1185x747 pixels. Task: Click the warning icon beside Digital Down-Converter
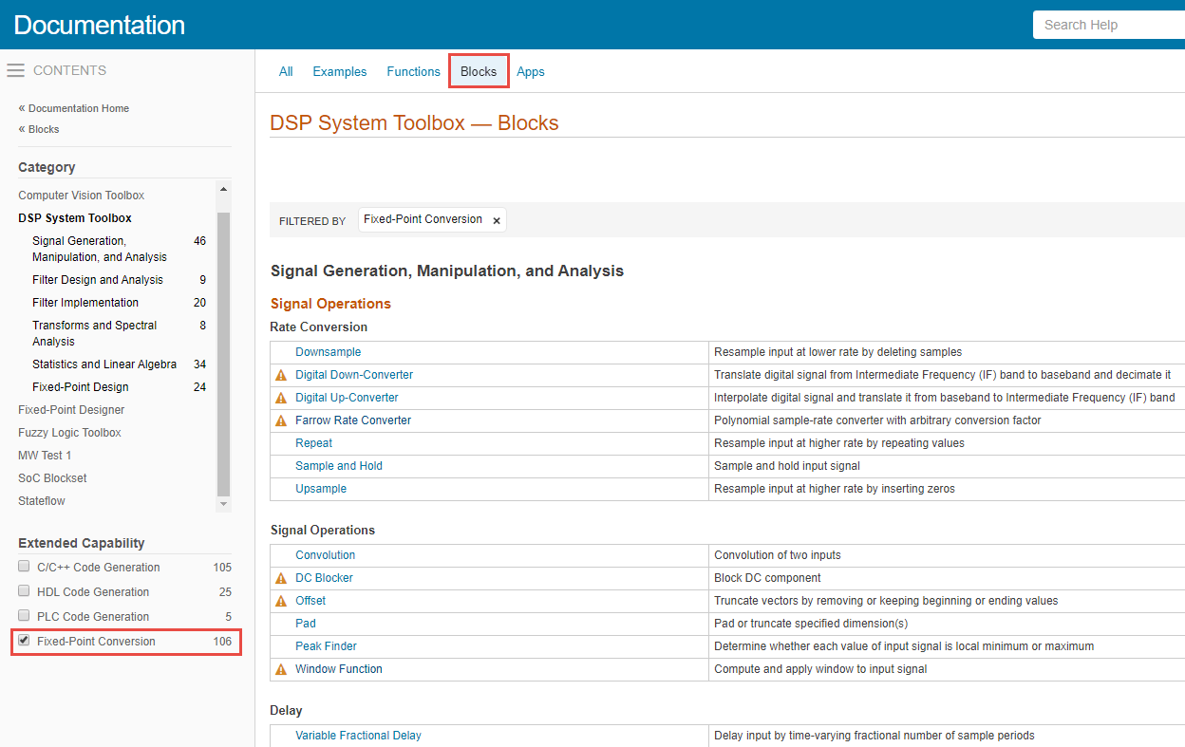coord(281,374)
